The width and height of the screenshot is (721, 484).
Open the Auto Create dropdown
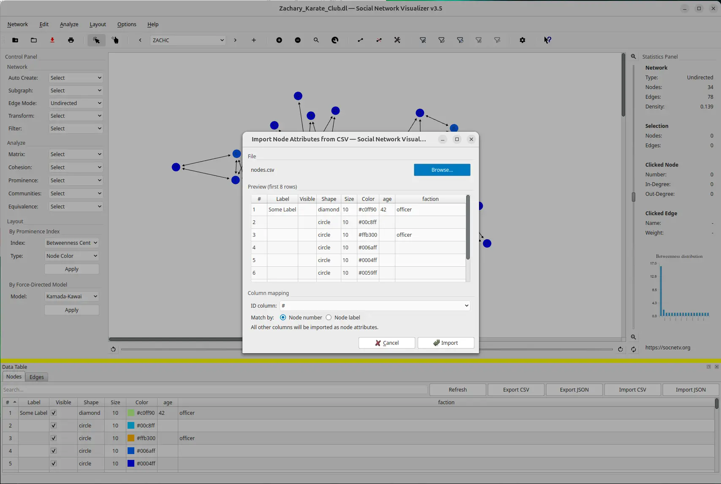coord(76,78)
